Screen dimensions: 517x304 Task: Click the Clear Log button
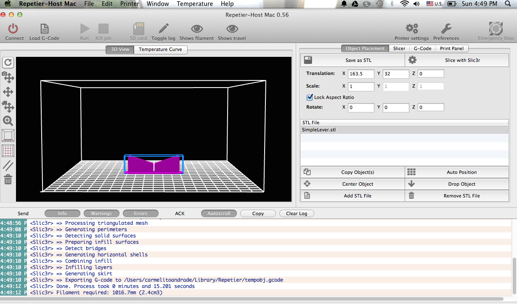pyautogui.click(x=297, y=213)
